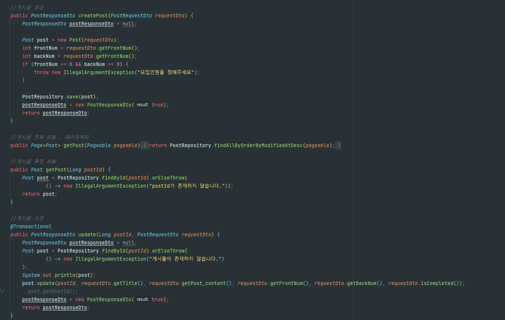
Task: Click 'null' in update's postResponseDto declaration
Action: click(128, 243)
